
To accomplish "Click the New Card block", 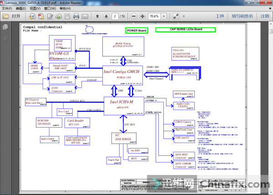I will pyautogui.click(x=65, y=112).
